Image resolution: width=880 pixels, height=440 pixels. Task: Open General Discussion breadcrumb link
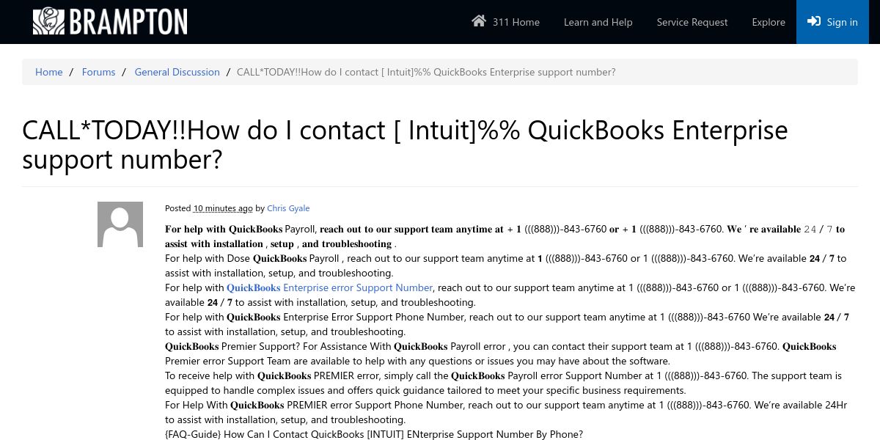coord(177,72)
